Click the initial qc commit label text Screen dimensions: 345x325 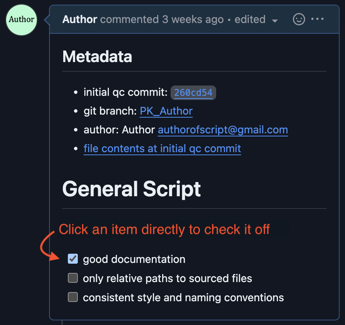pos(126,92)
